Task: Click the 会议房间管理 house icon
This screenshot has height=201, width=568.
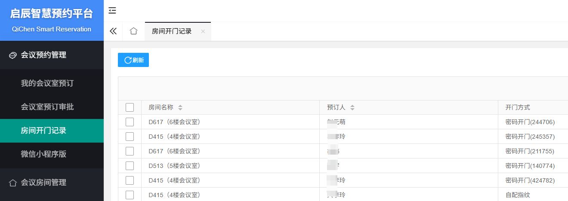Action: pyautogui.click(x=13, y=183)
